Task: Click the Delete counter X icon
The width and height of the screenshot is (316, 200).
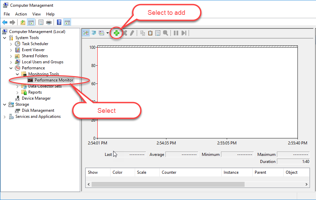Action: click(125, 33)
